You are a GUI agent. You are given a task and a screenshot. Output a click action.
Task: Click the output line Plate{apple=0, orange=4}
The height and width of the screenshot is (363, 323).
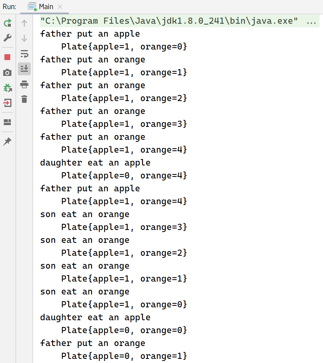[124, 175]
